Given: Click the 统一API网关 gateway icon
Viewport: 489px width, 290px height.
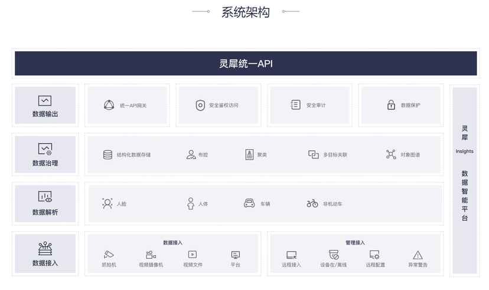Looking at the screenshot, I should coord(109,105).
